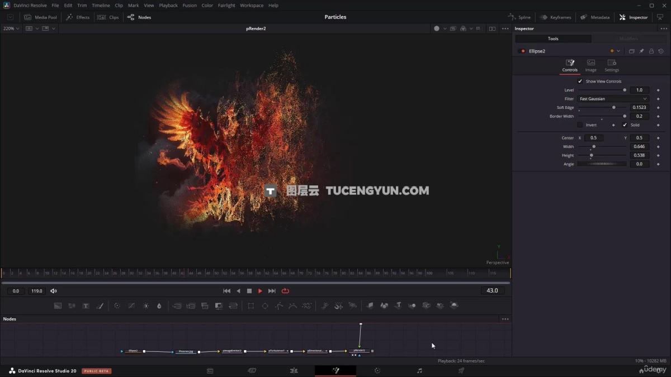Open the Filter dropdown showing Fast Gaussian

click(x=613, y=99)
